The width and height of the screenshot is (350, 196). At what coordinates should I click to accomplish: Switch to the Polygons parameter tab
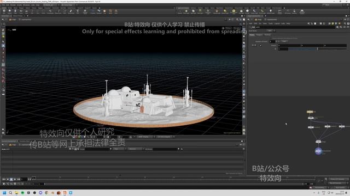click(259, 35)
